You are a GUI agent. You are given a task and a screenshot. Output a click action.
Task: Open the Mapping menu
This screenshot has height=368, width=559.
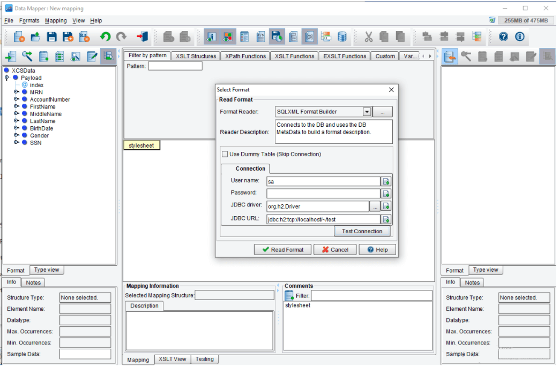tap(56, 21)
